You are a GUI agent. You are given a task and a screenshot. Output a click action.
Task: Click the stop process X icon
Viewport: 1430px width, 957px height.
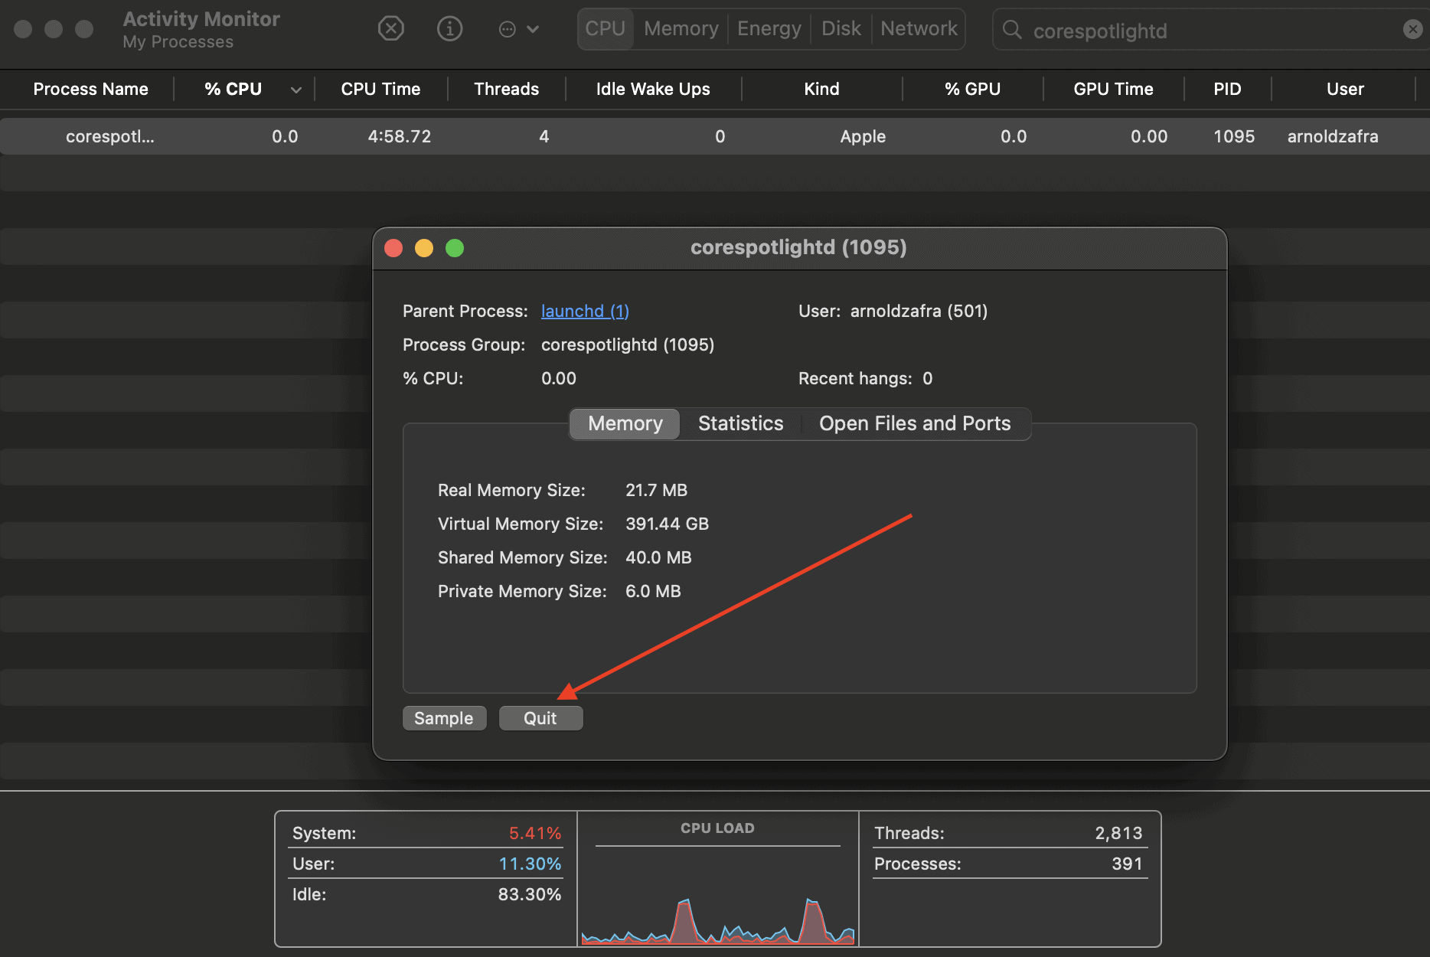[391, 29]
